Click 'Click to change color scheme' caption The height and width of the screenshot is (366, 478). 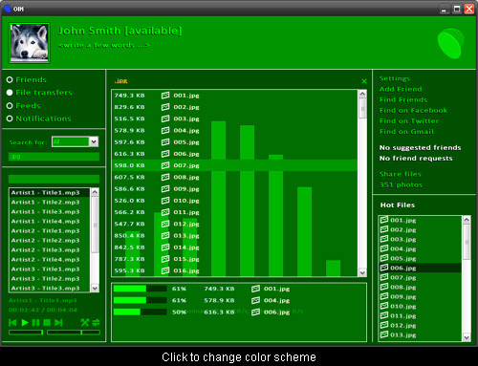point(239,357)
